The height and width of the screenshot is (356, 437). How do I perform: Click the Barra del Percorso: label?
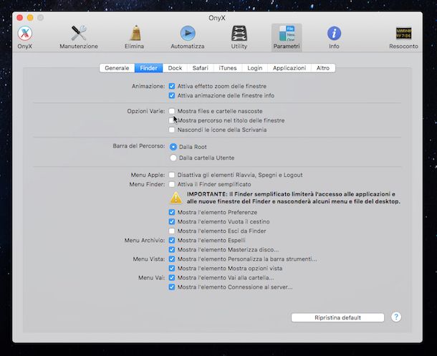tap(139, 146)
